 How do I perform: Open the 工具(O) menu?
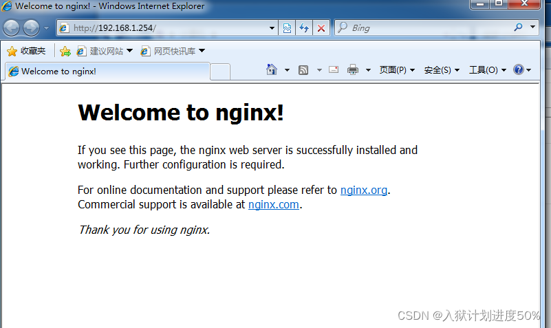point(488,70)
